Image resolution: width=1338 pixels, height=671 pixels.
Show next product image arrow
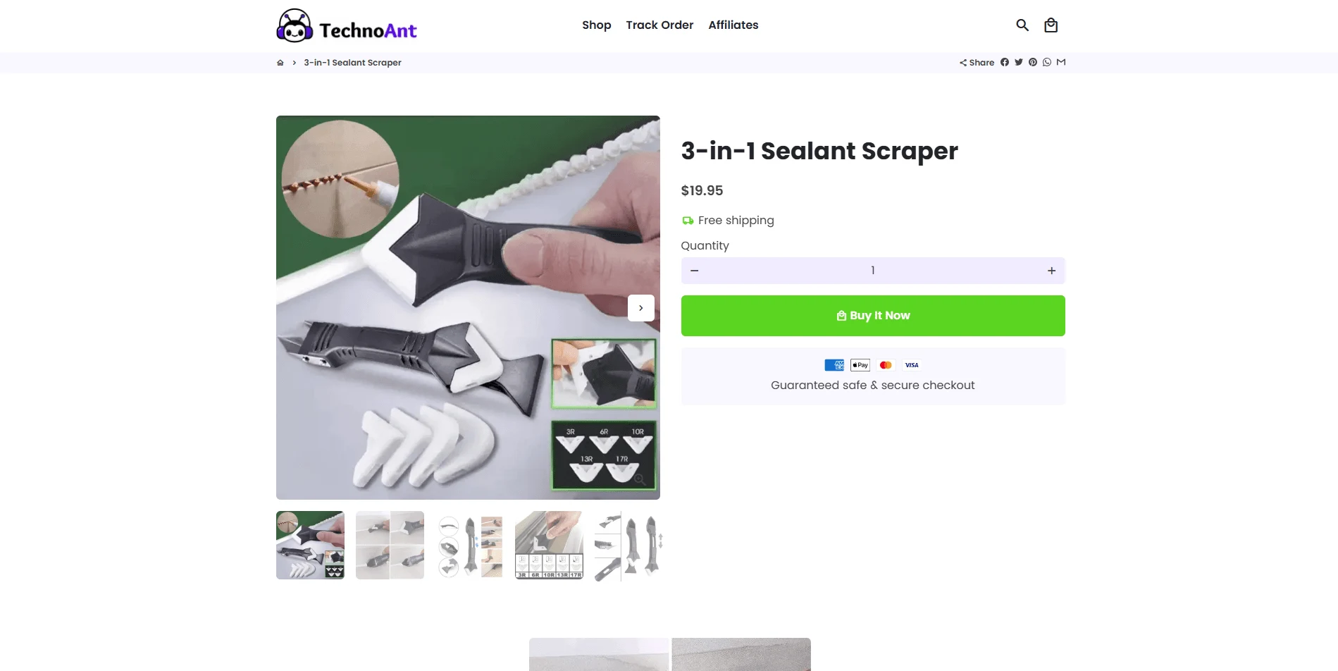(641, 308)
